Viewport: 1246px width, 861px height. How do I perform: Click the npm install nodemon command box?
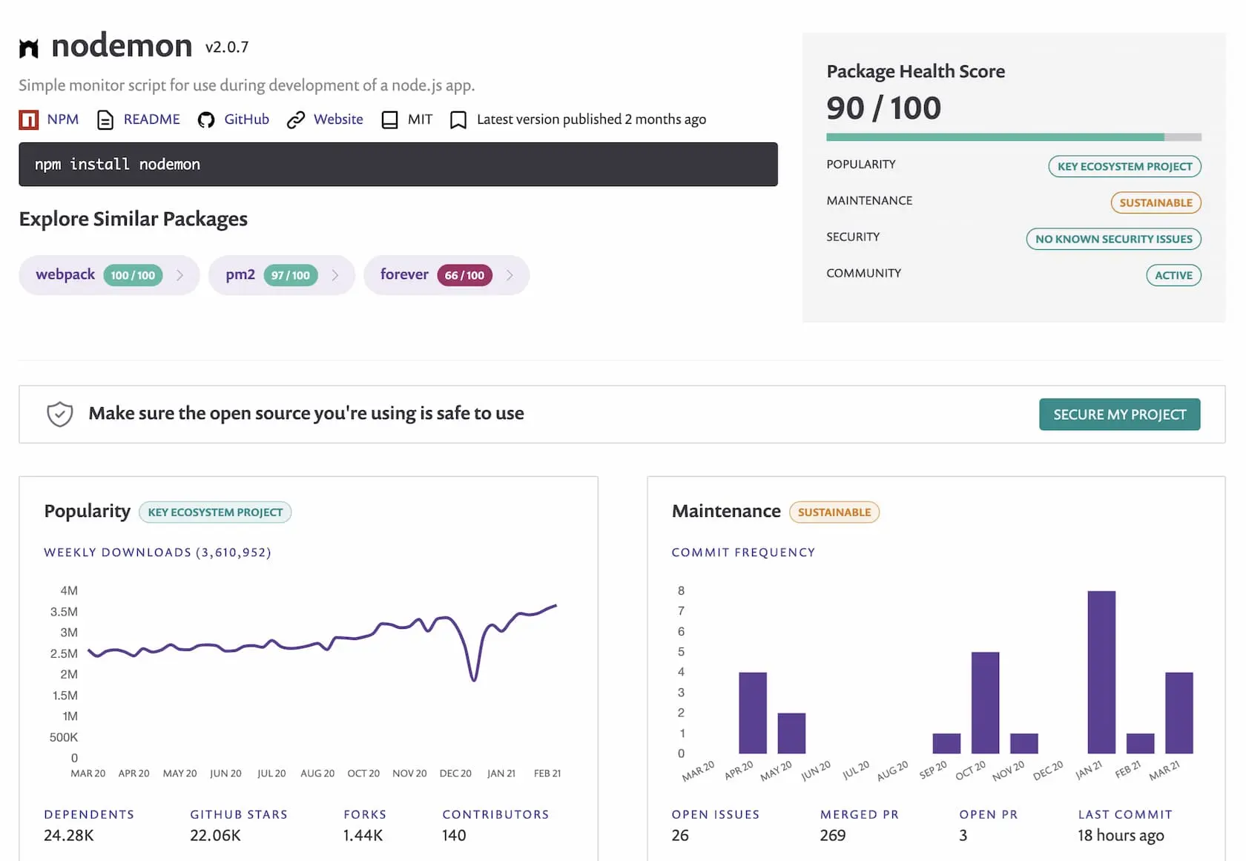click(398, 164)
